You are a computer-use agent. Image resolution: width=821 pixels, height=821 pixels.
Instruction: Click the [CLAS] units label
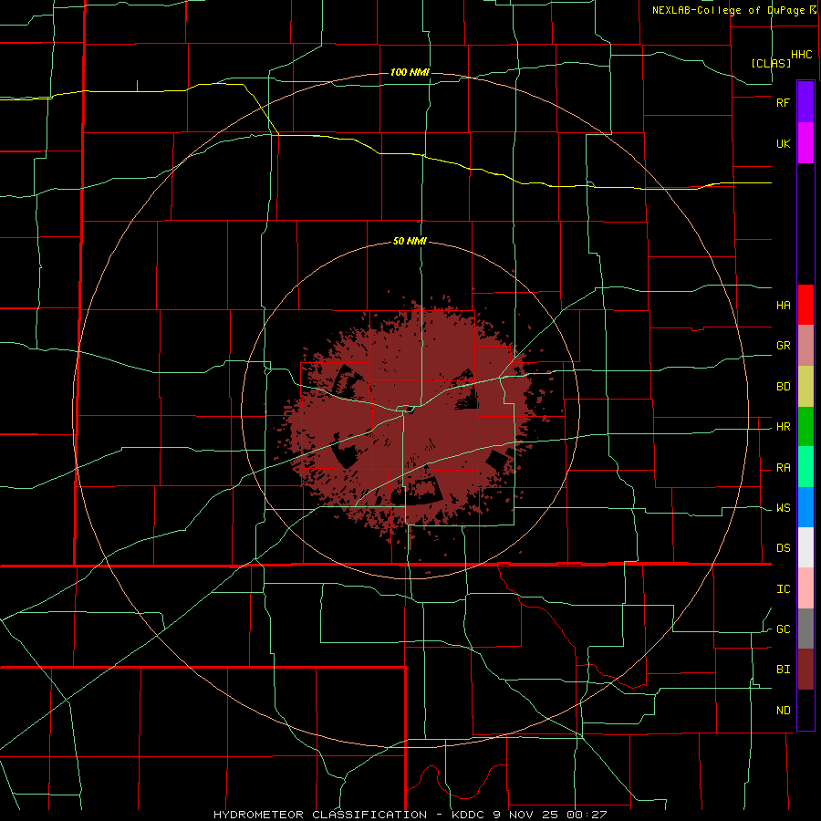(771, 63)
